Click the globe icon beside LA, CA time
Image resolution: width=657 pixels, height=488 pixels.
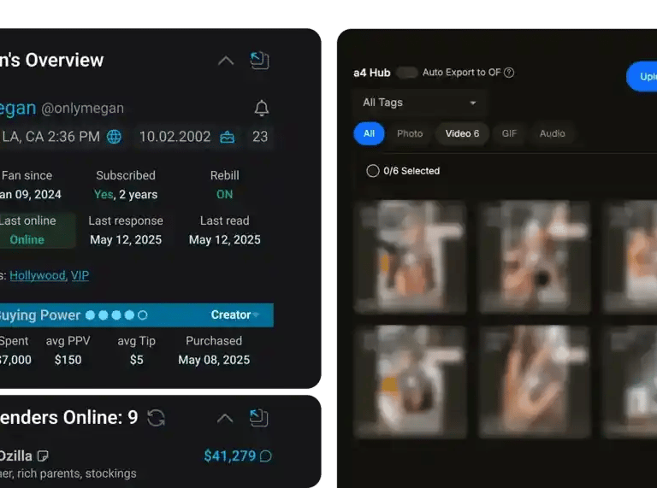(x=114, y=137)
